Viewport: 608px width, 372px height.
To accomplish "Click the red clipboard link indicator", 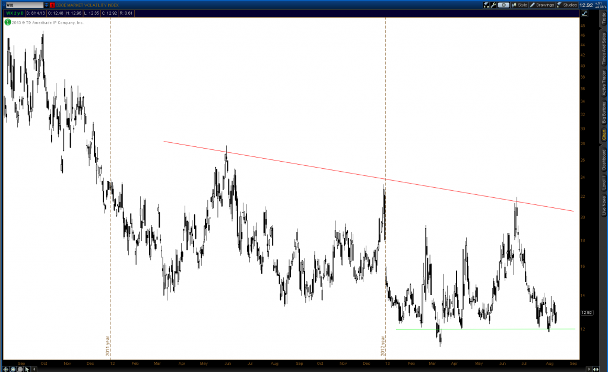I will (52, 5).
